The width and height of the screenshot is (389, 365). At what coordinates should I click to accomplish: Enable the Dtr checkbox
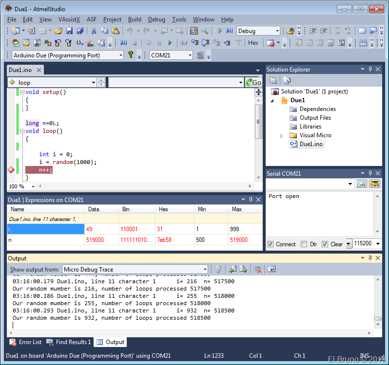pyautogui.click(x=304, y=244)
